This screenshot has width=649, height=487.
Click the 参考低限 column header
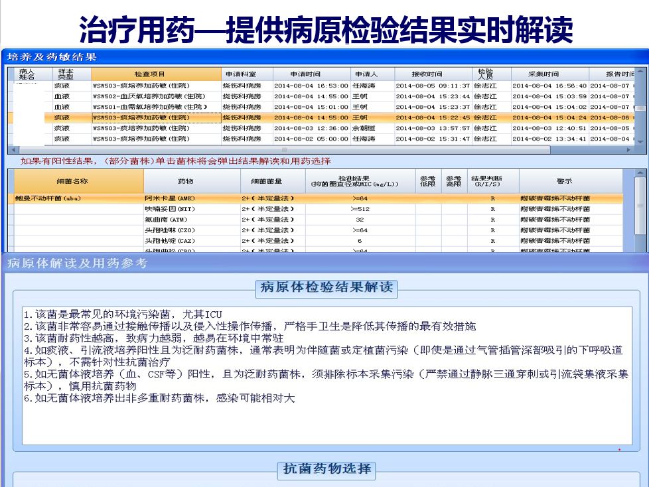tap(429, 181)
